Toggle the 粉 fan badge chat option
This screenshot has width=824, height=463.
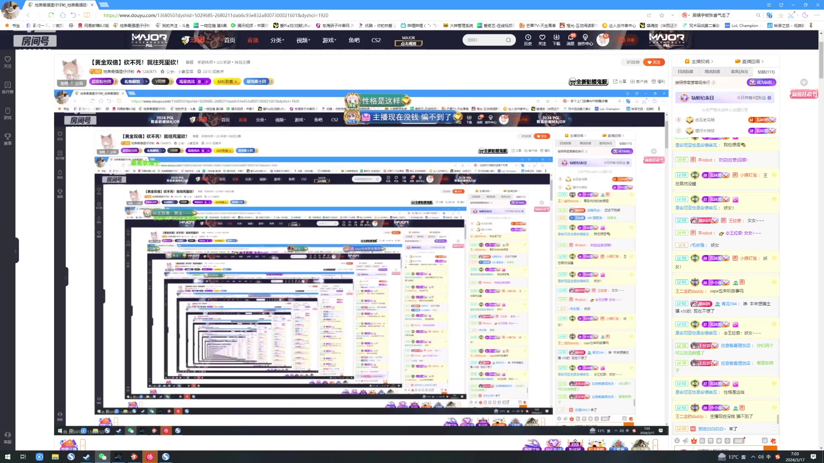point(702,441)
